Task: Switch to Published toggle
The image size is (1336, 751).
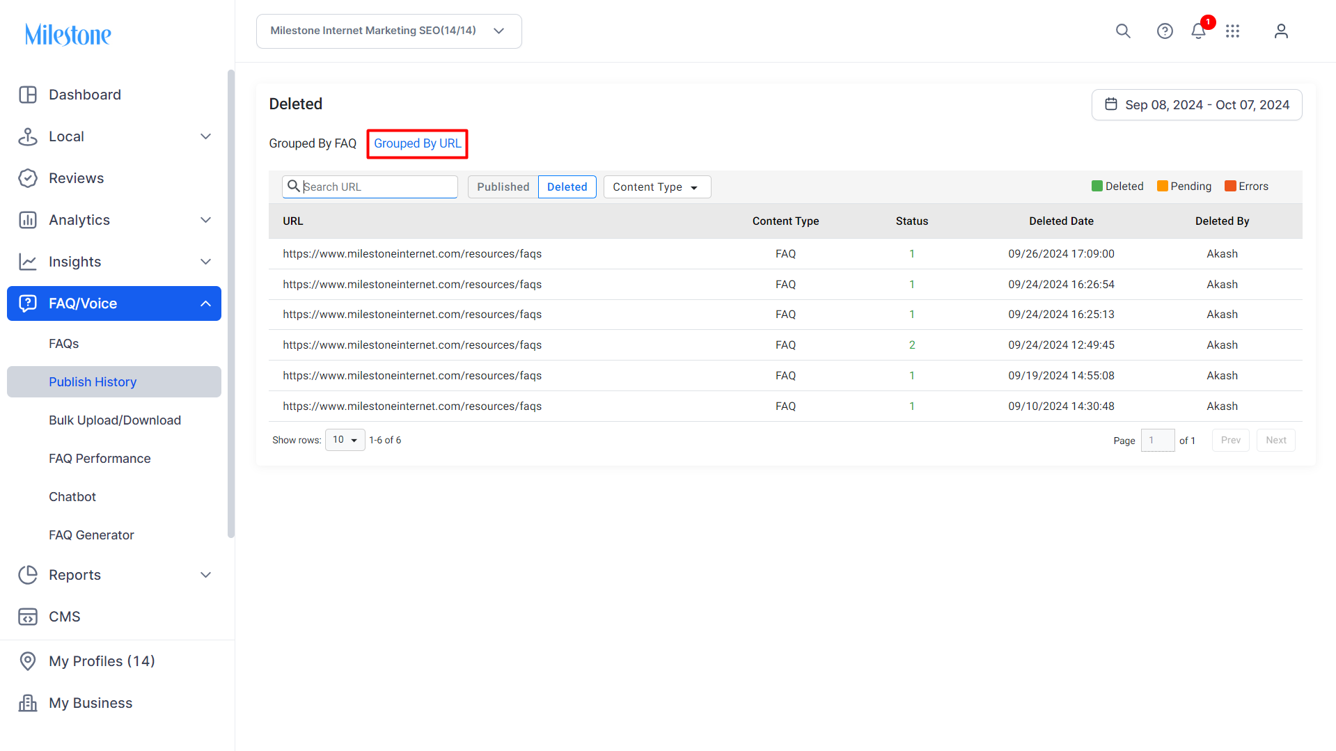Action: [503, 187]
